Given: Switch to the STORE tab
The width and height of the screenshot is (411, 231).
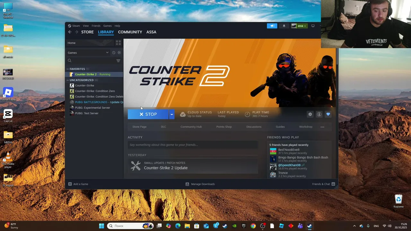Looking at the screenshot, I should (x=87, y=32).
